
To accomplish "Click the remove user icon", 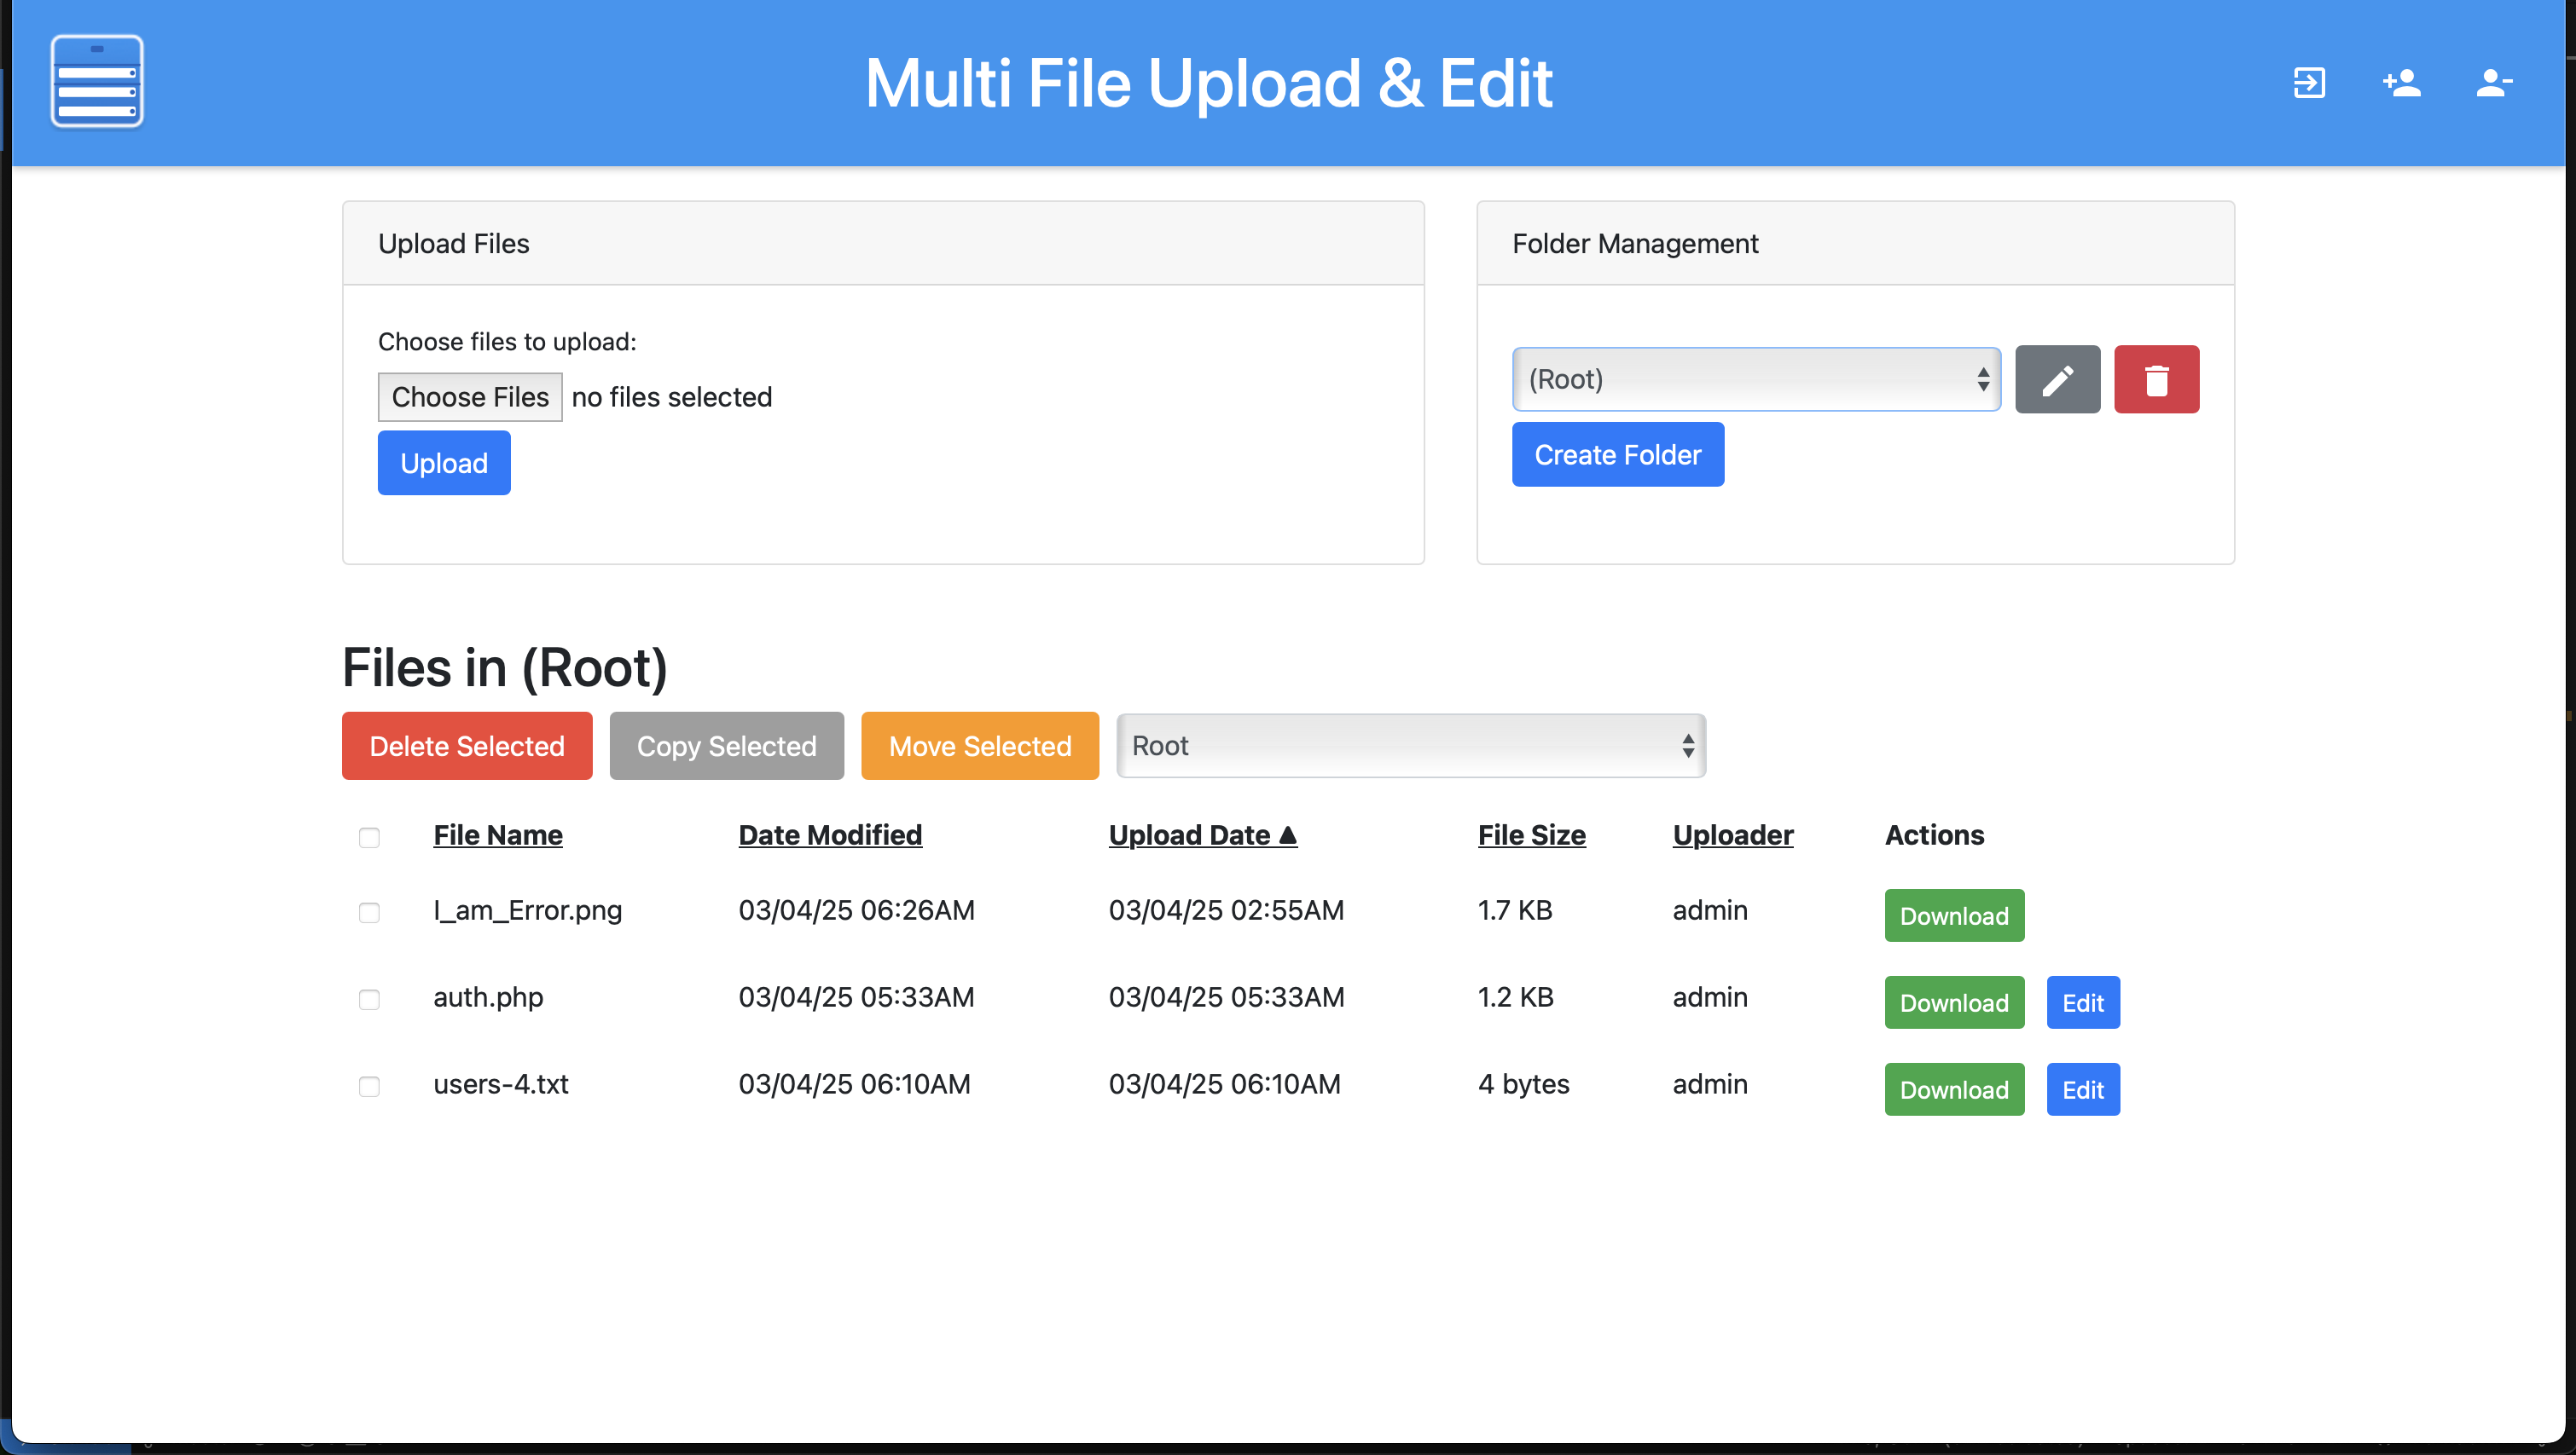I will point(2493,82).
